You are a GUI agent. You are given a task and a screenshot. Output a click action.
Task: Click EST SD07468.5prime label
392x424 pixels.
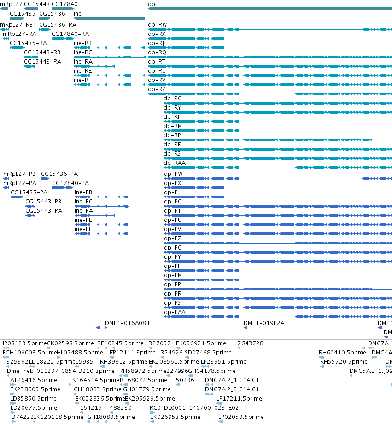[x=208, y=353]
